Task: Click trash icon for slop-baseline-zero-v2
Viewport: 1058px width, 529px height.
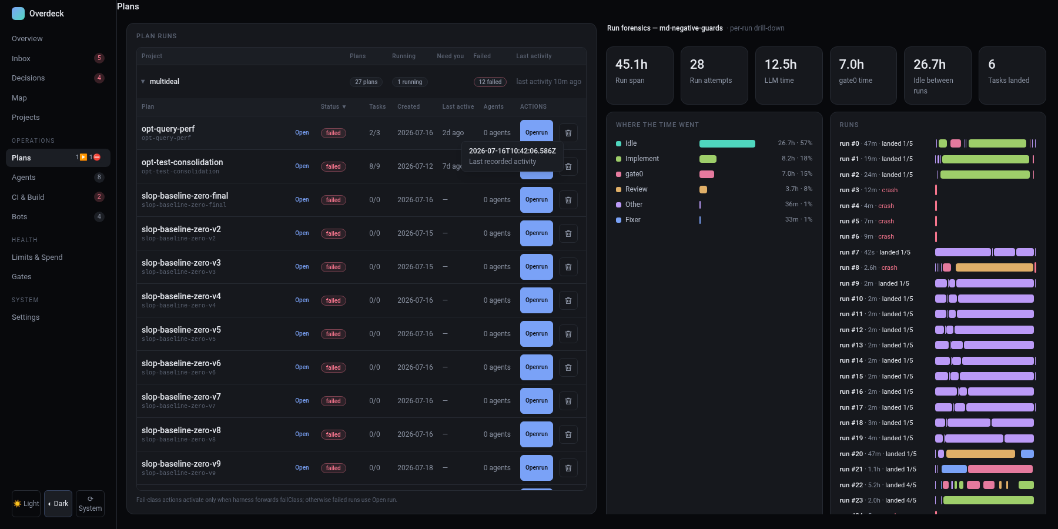Action: coord(568,233)
